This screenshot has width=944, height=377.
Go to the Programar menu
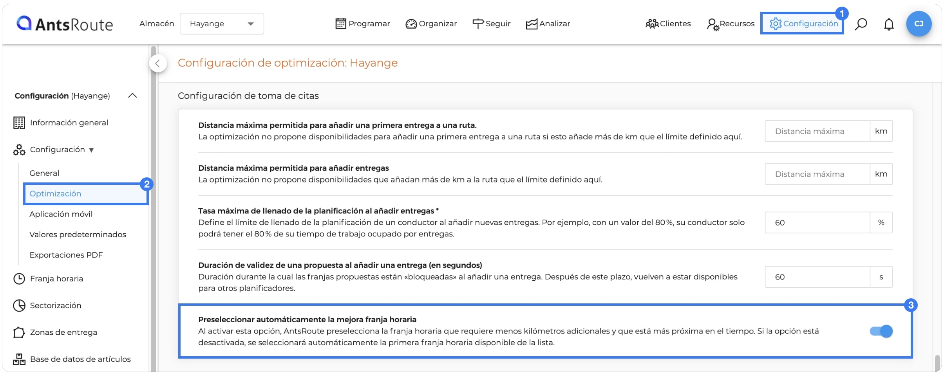point(363,24)
